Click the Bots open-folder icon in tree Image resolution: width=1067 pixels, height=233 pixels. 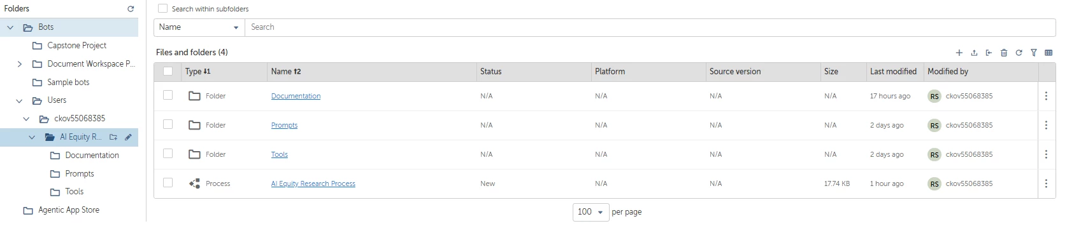click(28, 28)
